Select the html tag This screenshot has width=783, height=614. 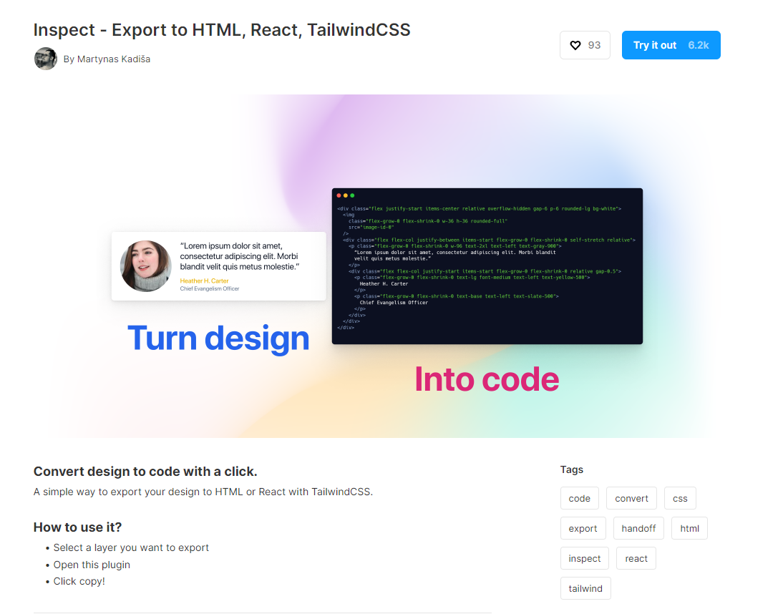pyautogui.click(x=689, y=528)
